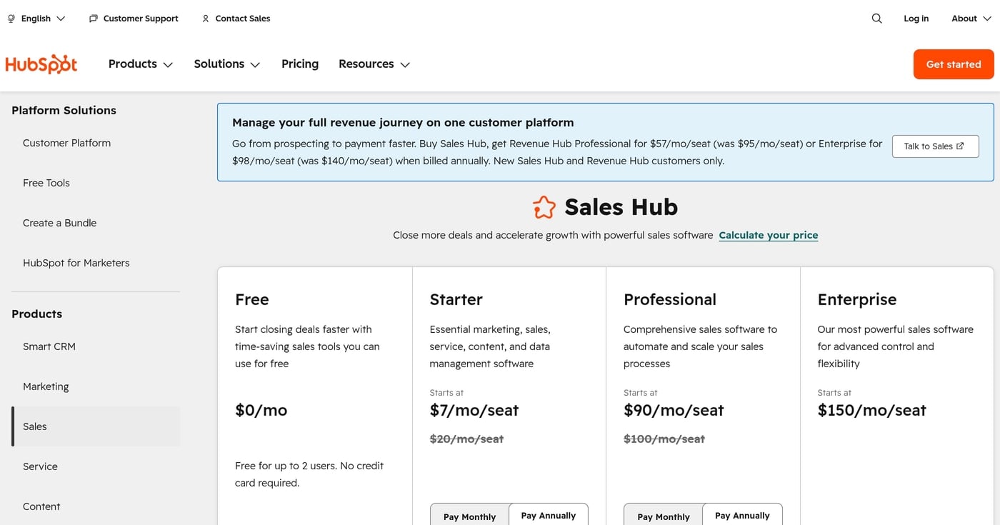Open Calculate your price link
This screenshot has width=1000, height=525.
(768, 235)
